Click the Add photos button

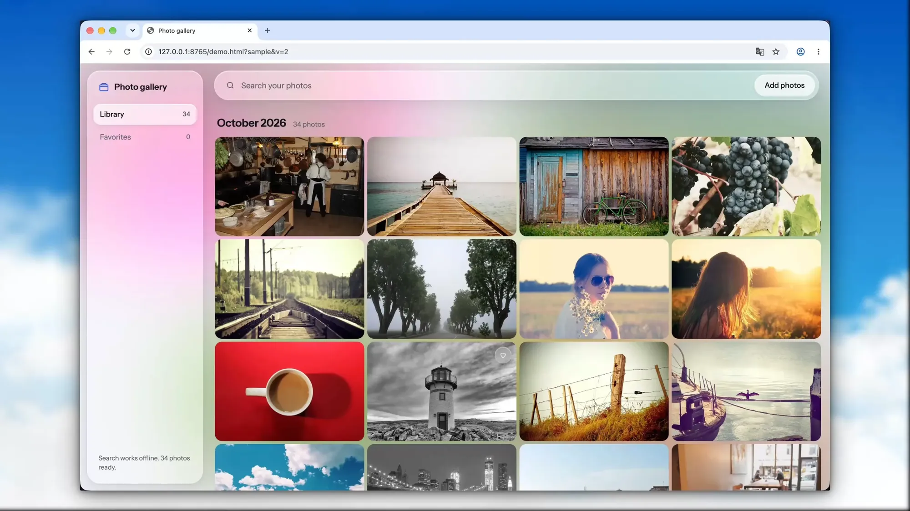(784, 85)
